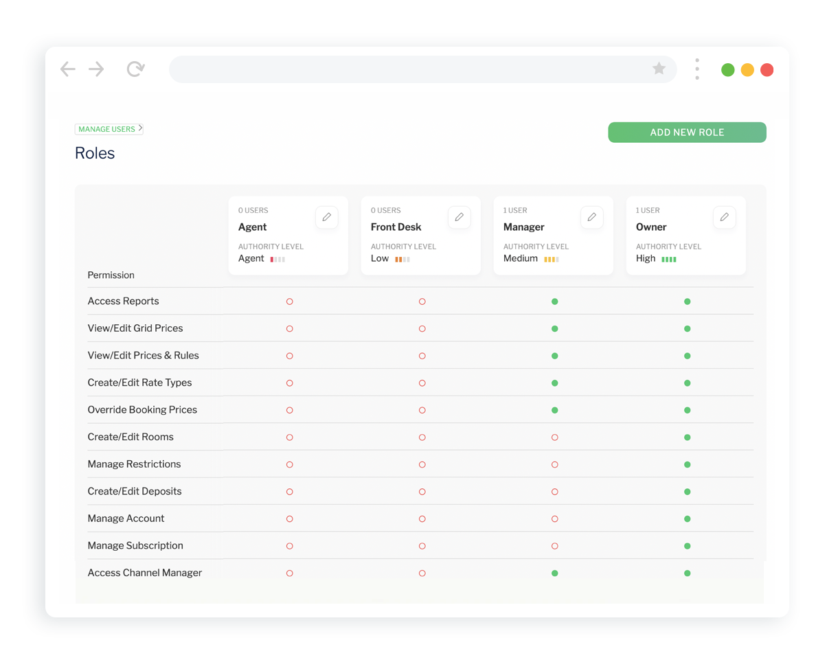Toggle Override Booking Prices for Front Desk
The width and height of the screenshot is (838, 649).
tap(422, 410)
